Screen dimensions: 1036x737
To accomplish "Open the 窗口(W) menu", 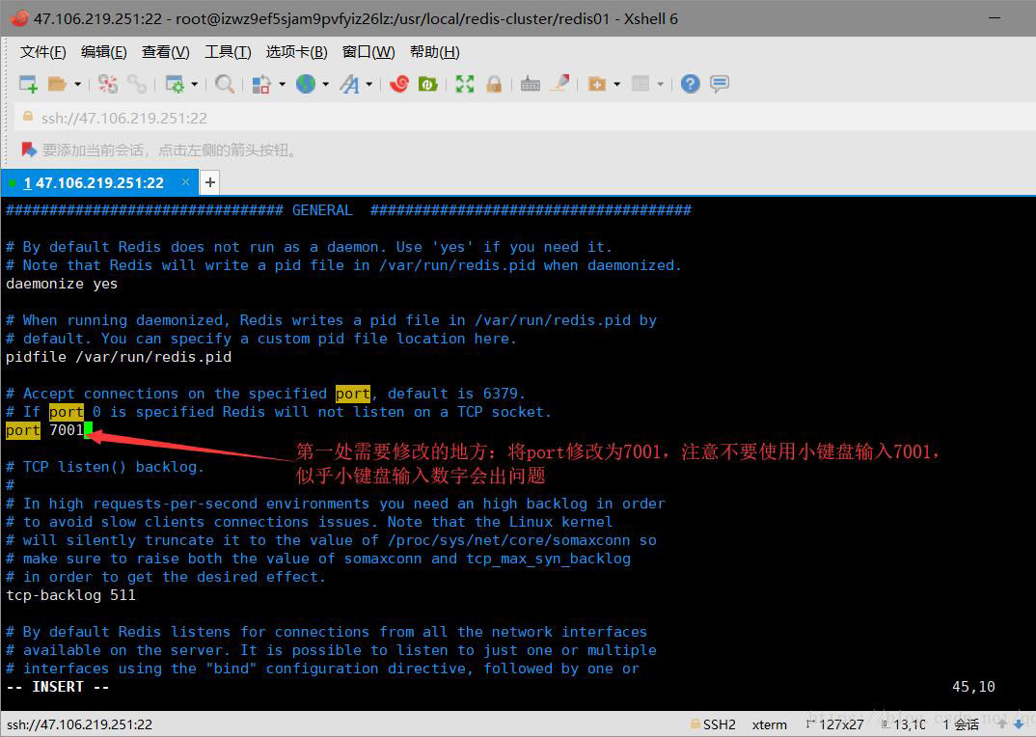I will (x=368, y=52).
